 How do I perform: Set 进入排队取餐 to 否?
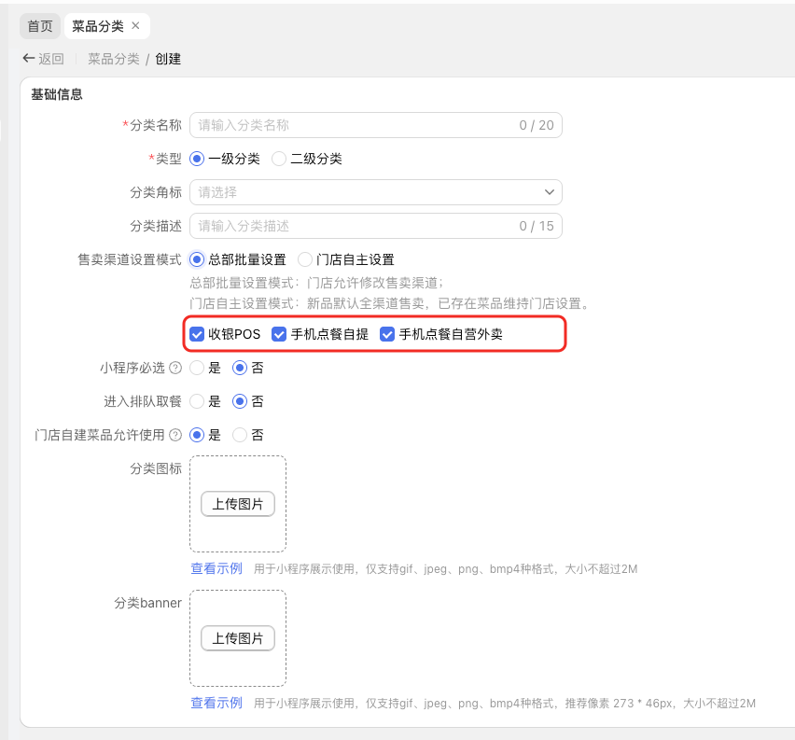tap(240, 401)
